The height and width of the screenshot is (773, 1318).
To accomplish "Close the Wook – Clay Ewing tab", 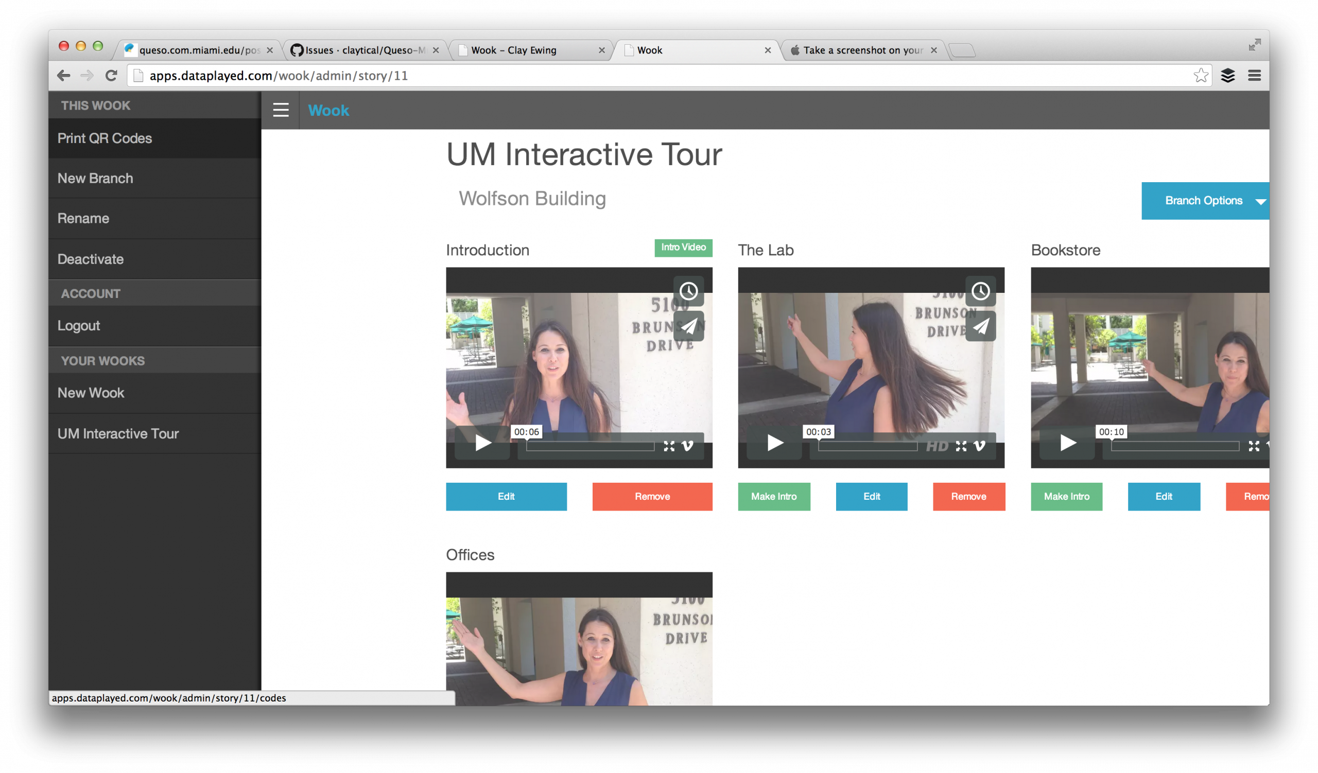I will (x=601, y=50).
